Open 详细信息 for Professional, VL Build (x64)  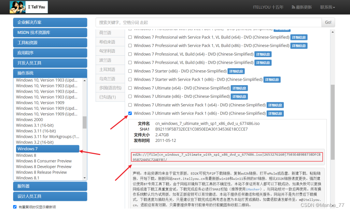[x=263, y=54]
